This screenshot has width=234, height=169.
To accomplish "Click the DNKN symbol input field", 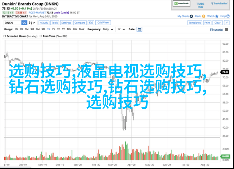I will tap(12, 23).
